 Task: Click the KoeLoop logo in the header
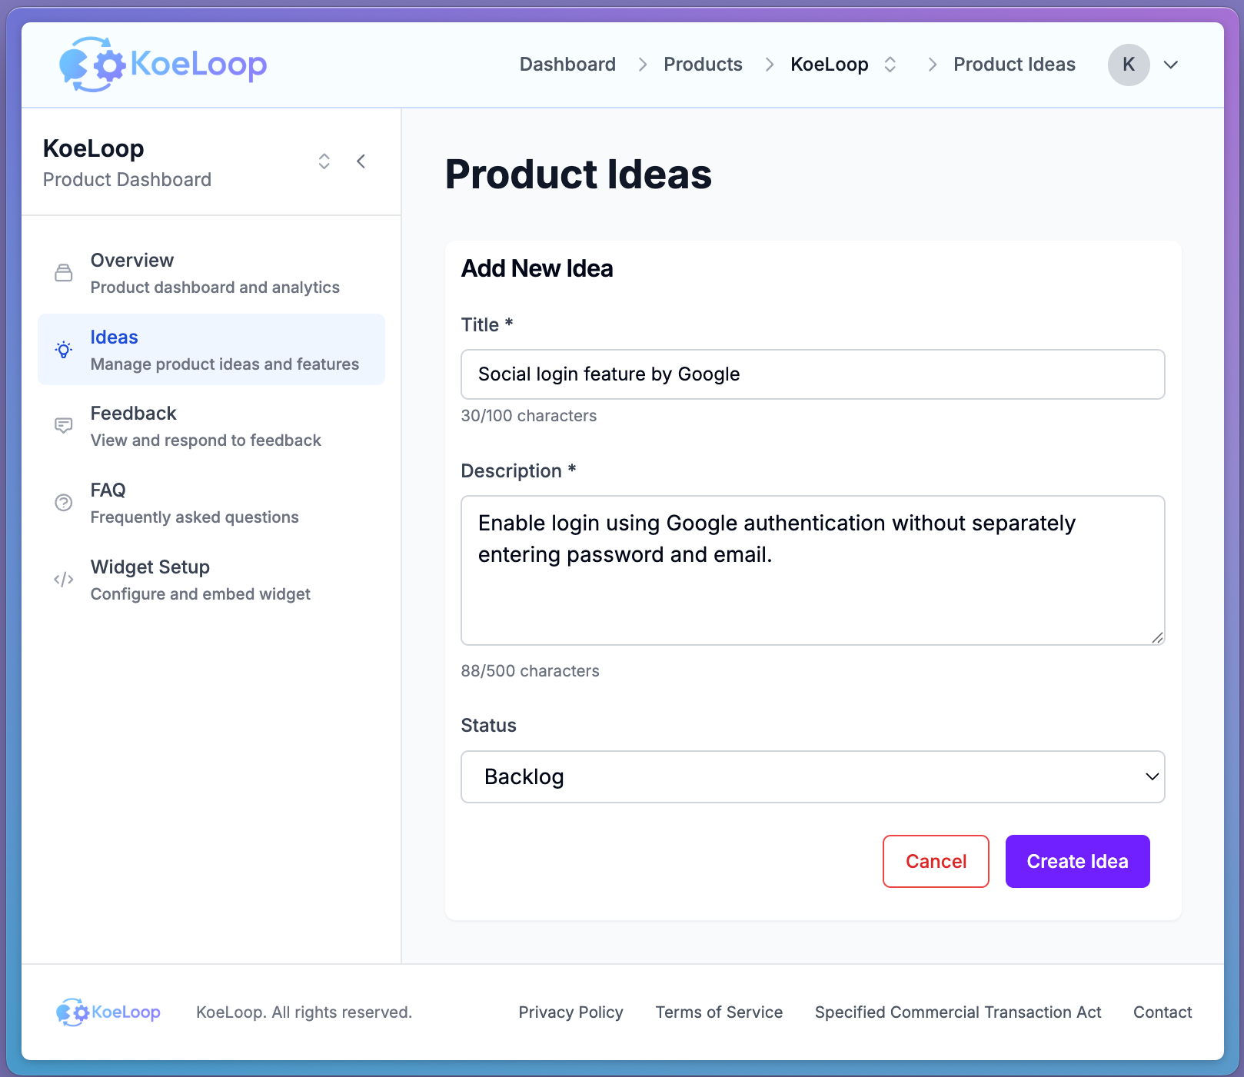pyautogui.click(x=161, y=64)
